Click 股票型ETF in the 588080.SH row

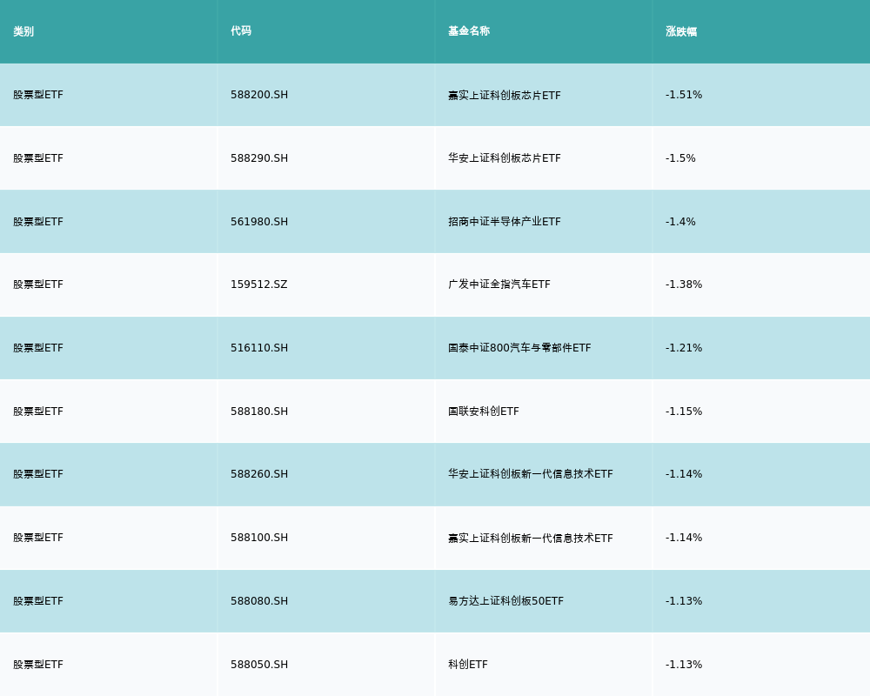pyautogui.click(x=38, y=601)
